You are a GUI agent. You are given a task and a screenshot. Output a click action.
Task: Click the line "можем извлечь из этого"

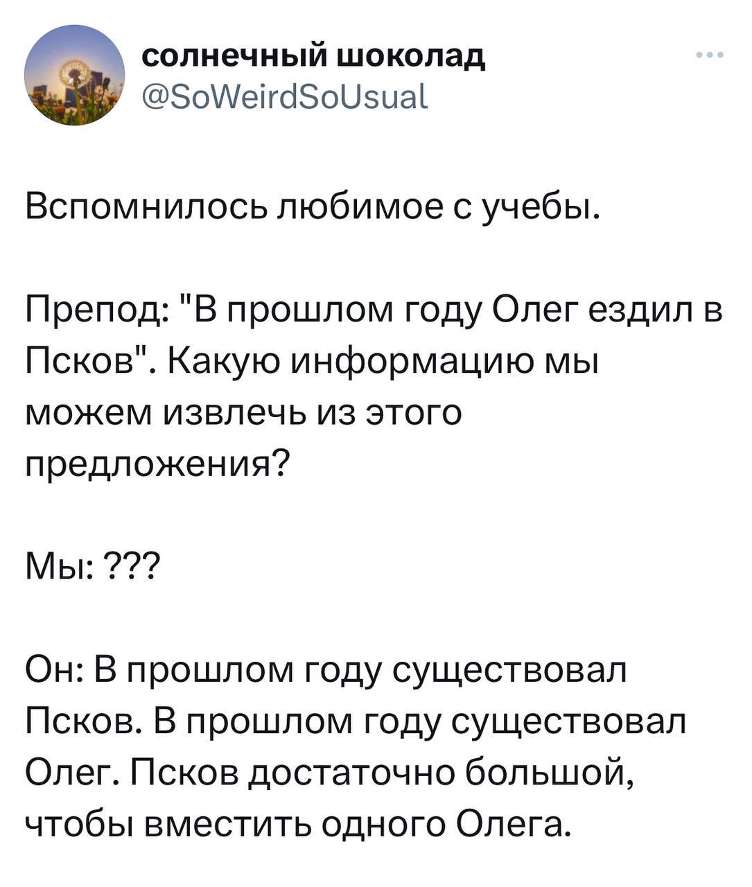coord(243,413)
